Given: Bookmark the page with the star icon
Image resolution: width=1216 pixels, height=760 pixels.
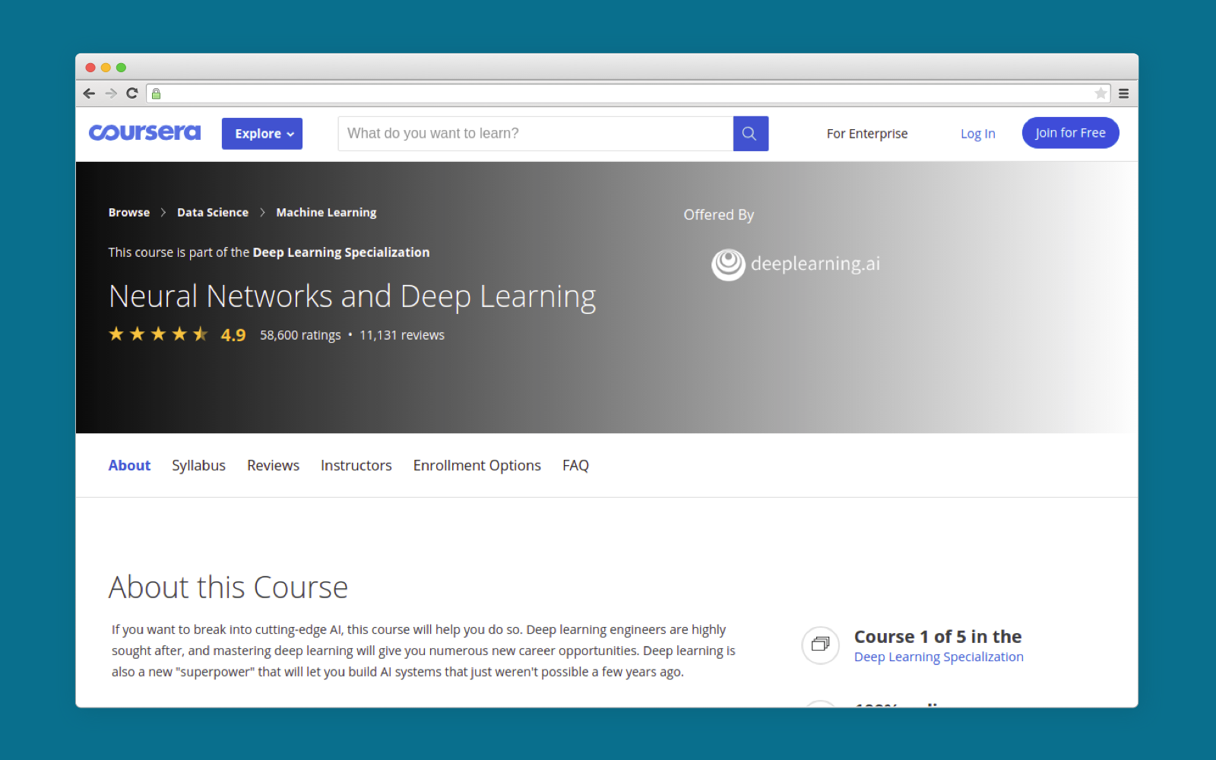Looking at the screenshot, I should (1100, 93).
